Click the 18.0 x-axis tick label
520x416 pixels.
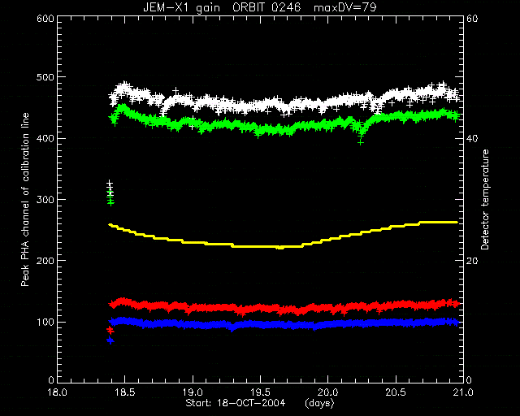coord(57,392)
